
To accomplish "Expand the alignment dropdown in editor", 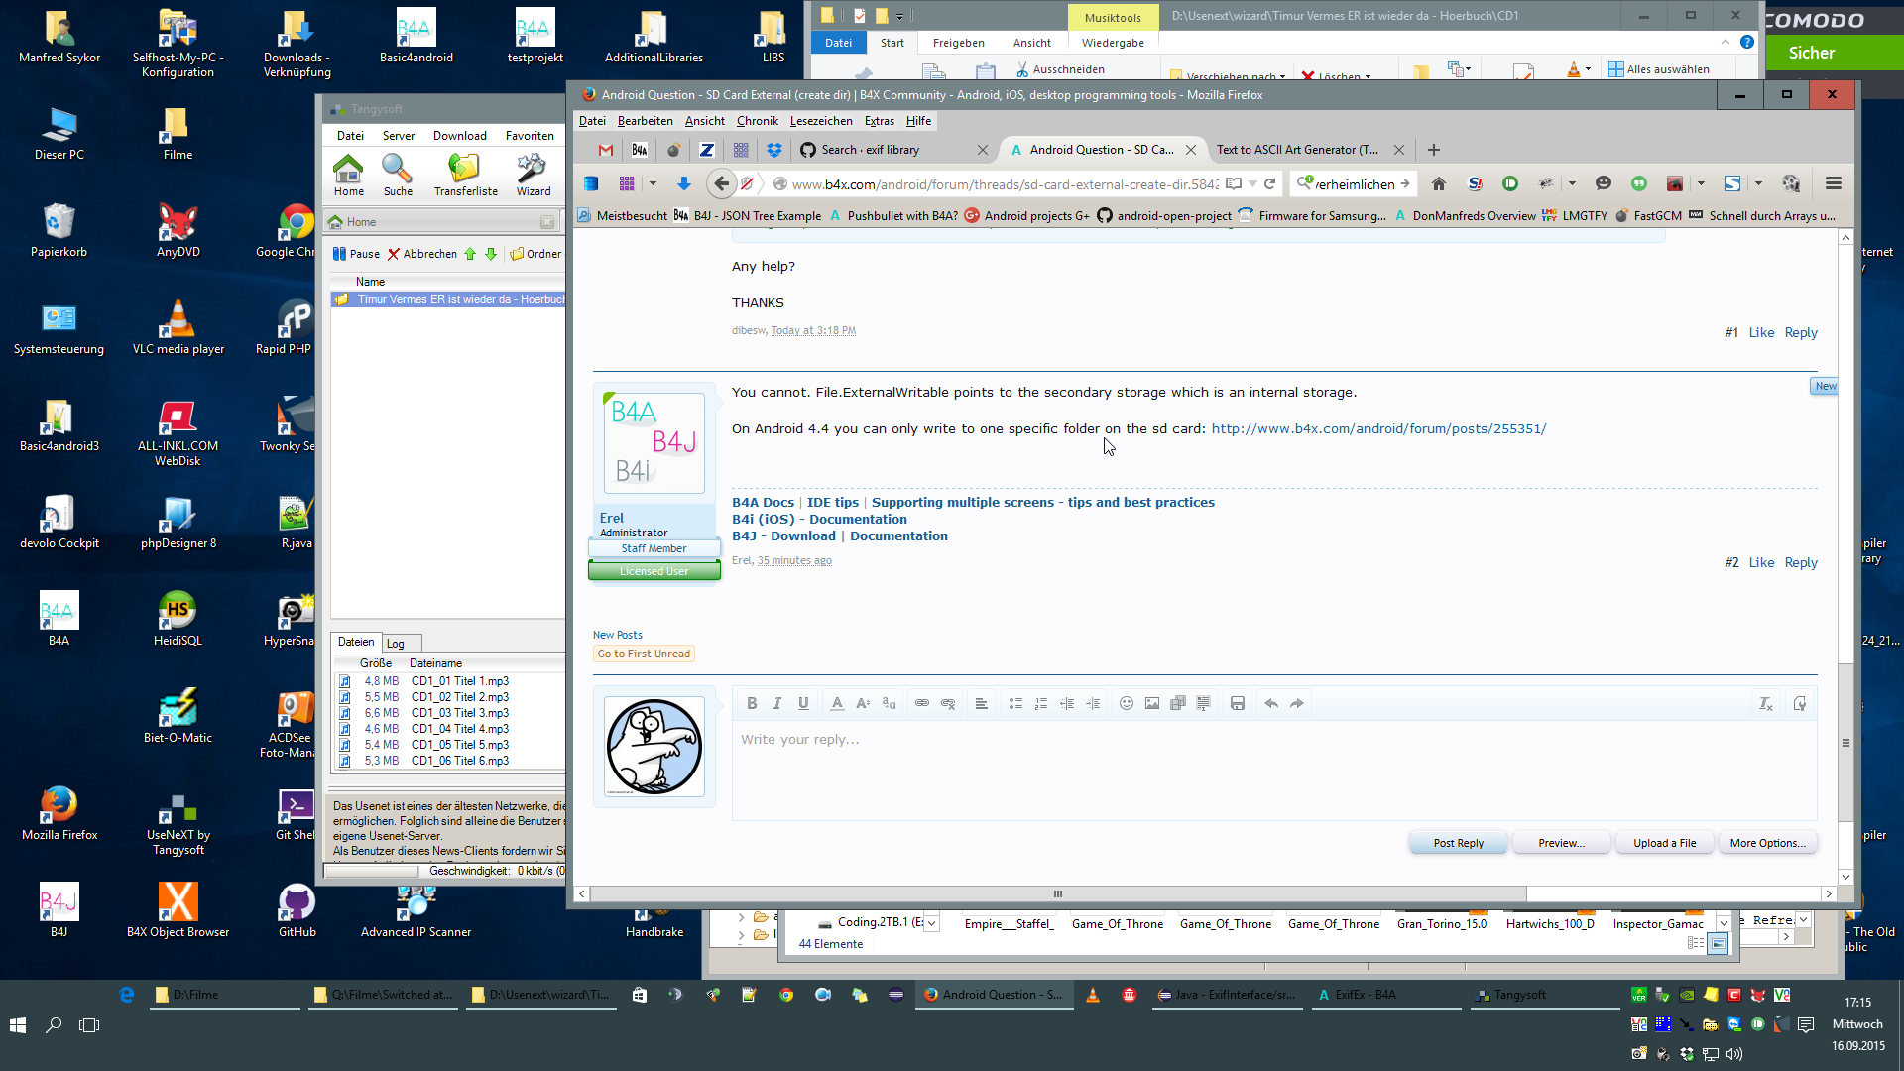I will coord(981,703).
